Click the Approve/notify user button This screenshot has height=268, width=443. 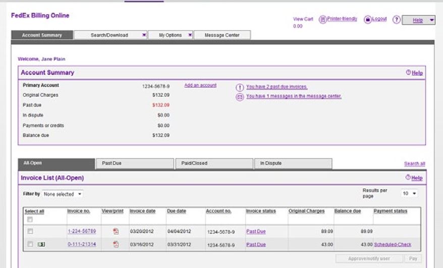369,258
